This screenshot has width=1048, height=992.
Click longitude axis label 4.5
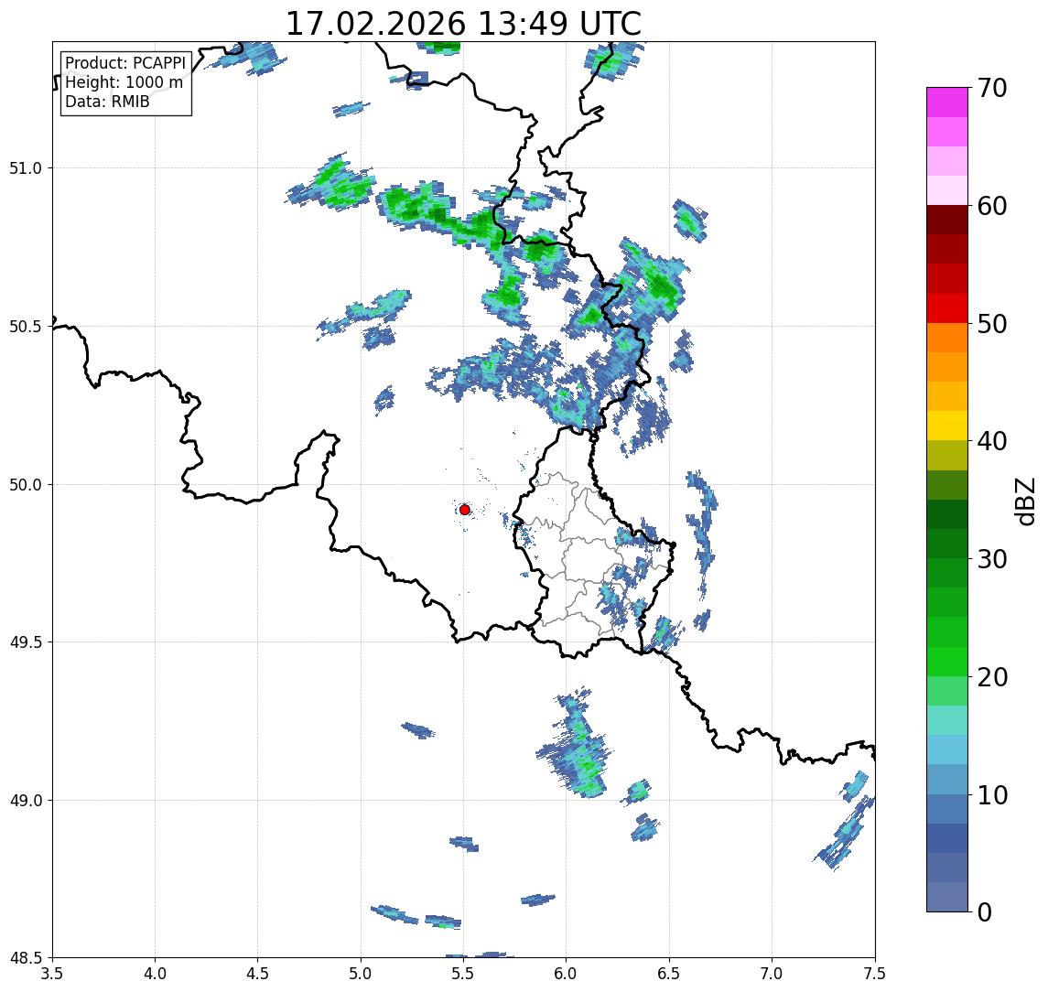click(x=258, y=974)
